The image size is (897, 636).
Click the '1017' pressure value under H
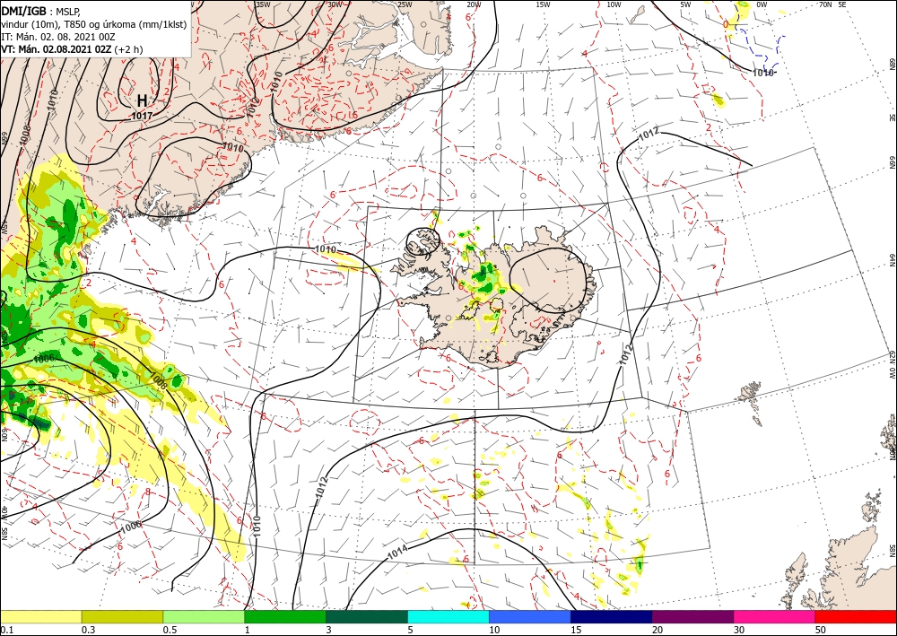(x=142, y=116)
